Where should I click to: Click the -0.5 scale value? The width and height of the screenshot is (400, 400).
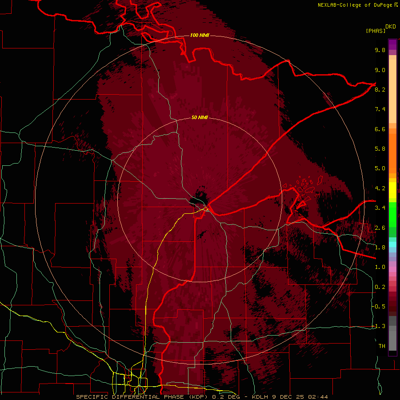point(379,306)
